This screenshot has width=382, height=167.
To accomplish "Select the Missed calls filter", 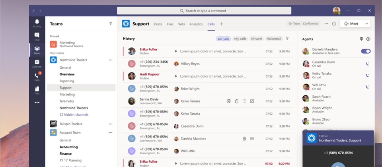I will click(x=256, y=39).
